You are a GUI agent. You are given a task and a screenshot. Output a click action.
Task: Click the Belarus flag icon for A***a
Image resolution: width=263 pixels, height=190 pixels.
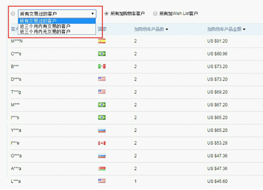coord(102,168)
